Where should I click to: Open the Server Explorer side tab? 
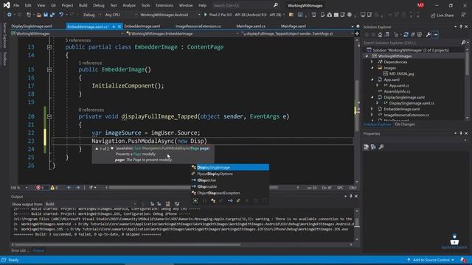[4, 35]
